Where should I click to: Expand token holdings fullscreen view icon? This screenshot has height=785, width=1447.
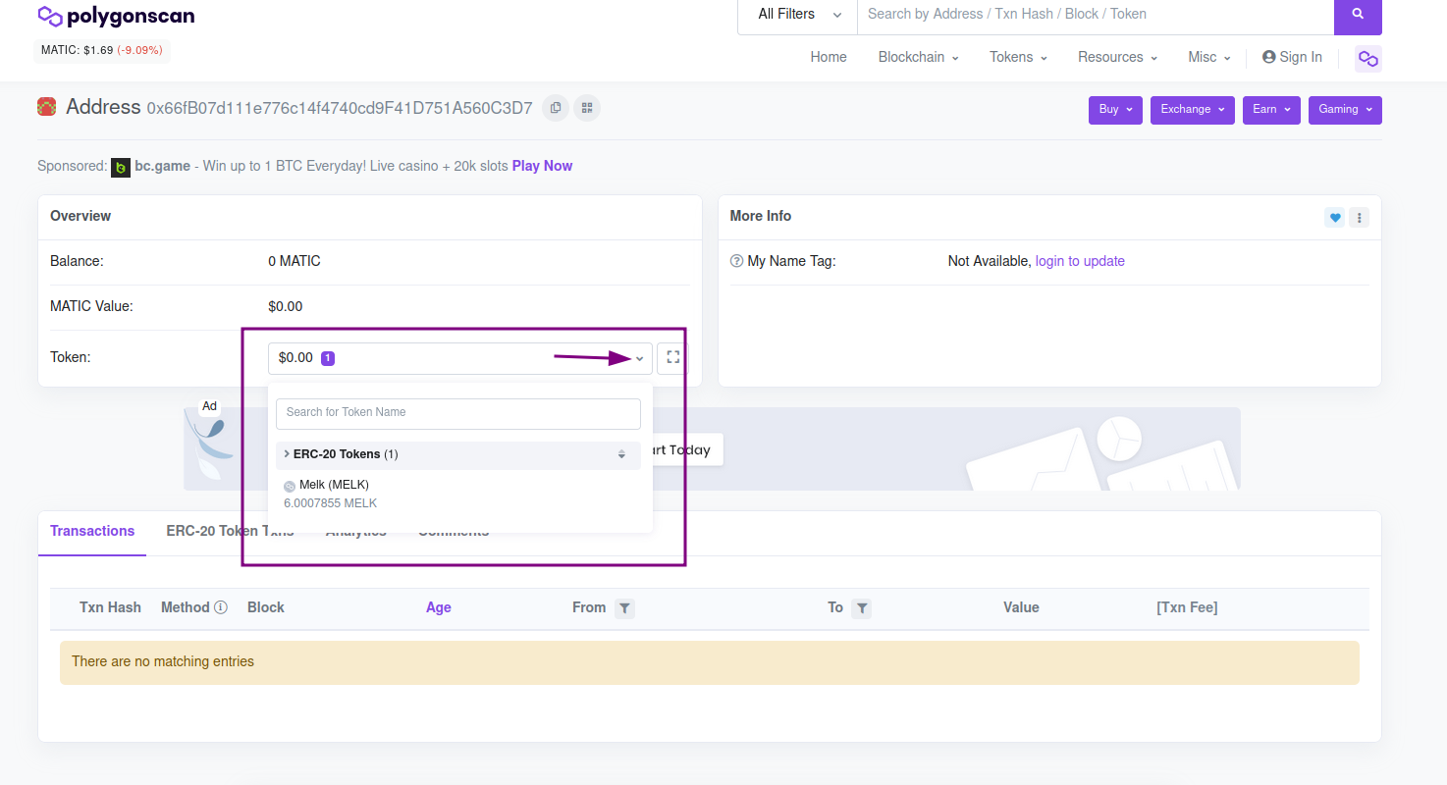tap(672, 358)
